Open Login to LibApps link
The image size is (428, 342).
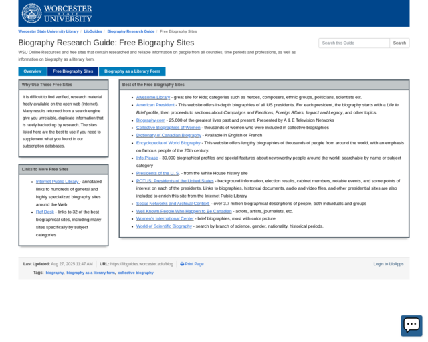389,264
